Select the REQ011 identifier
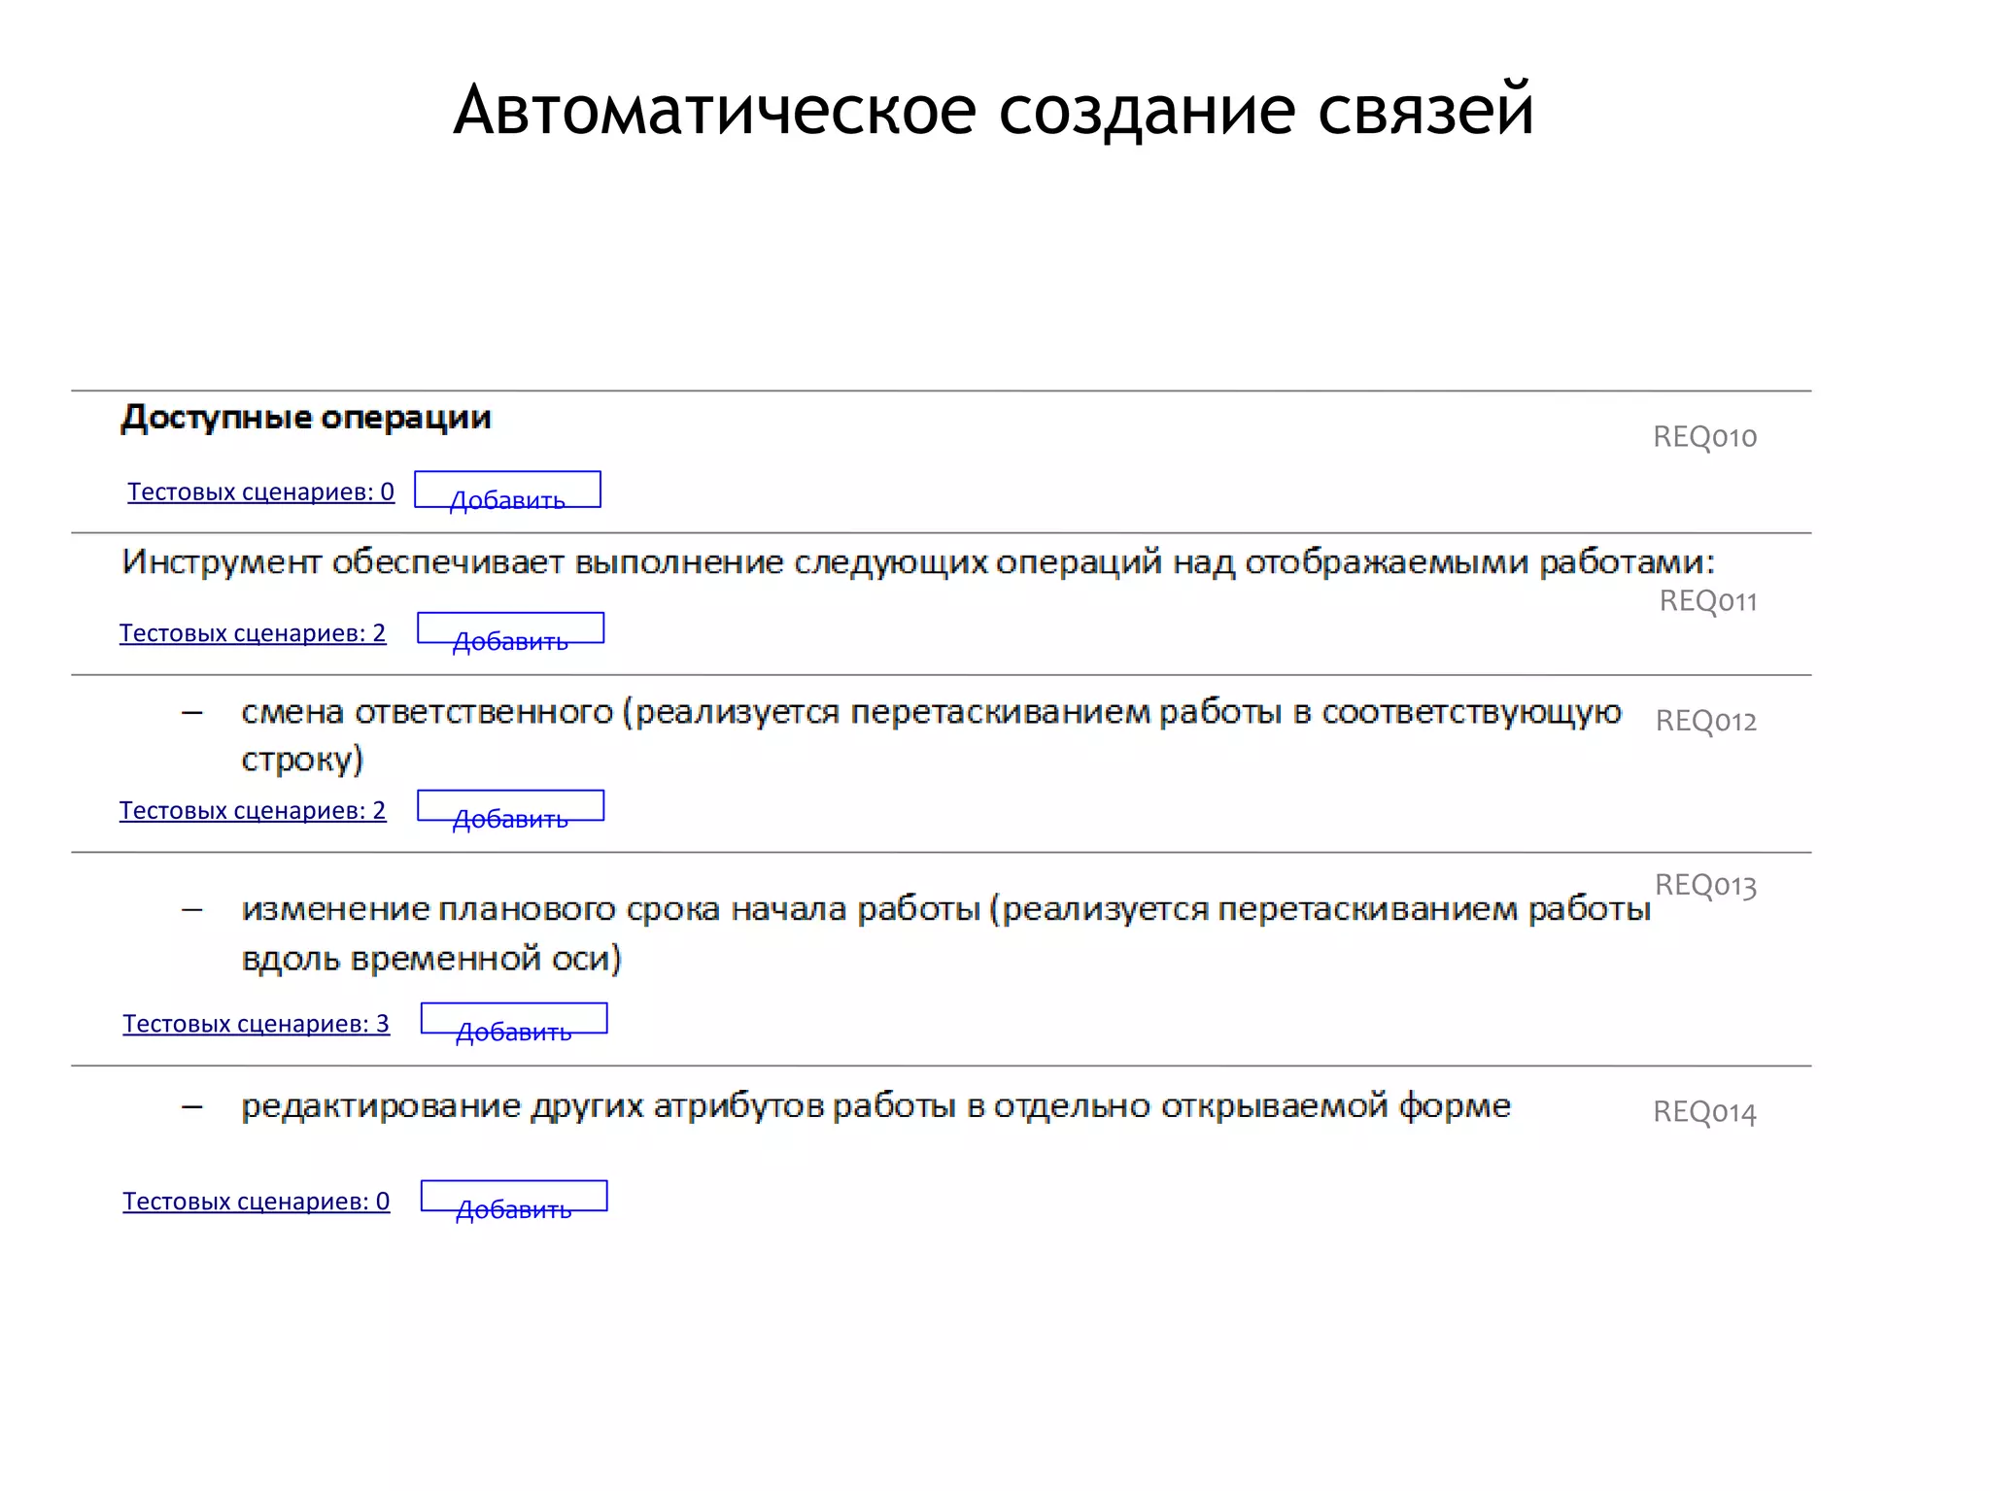 click(1707, 601)
